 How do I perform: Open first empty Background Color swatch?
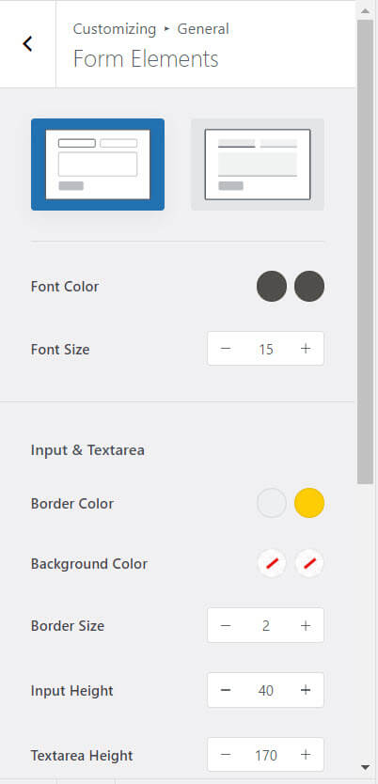pyautogui.click(x=272, y=563)
